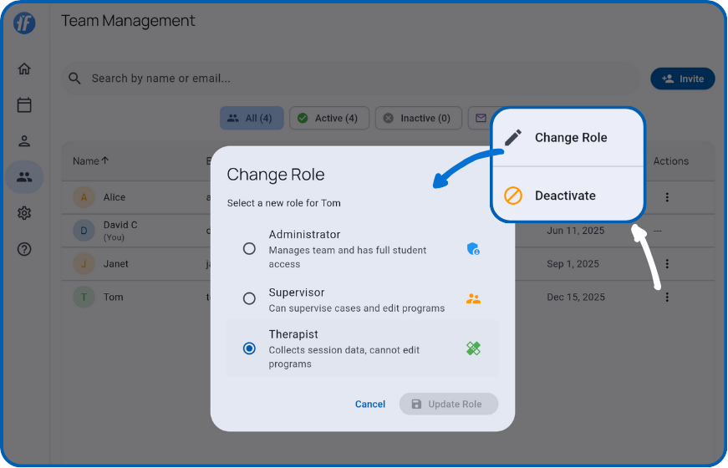Select the Supervisor radio button
This screenshot has width=728, height=468.
pyautogui.click(x=249, y=298)
